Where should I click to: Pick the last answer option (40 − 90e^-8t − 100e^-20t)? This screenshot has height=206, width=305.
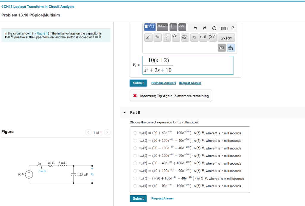click(x=134, y=186)
